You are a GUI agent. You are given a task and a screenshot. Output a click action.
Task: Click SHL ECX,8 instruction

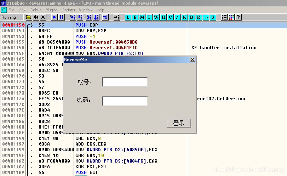click(x=88, y=138)
